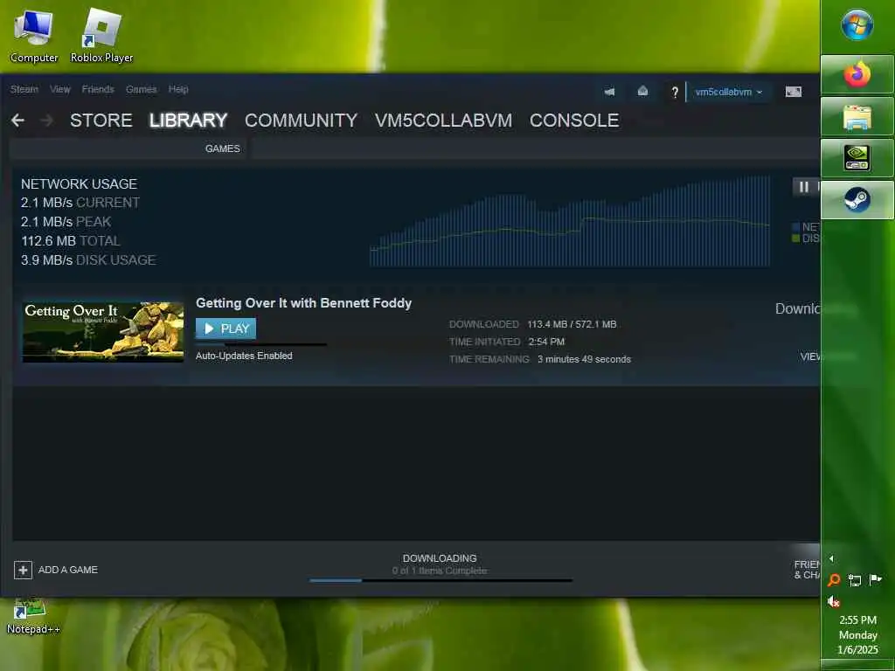
Task: Click the plus icon for Add a Game
Action: (23, 570)
